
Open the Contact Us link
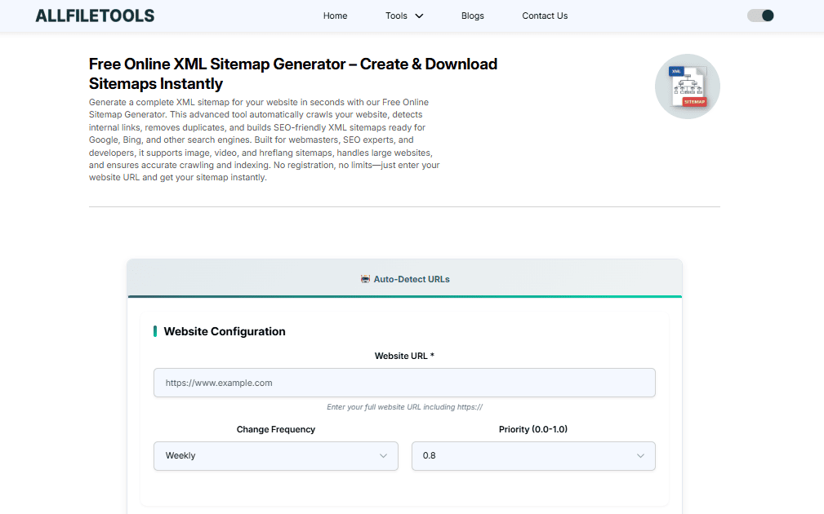coord(545,16)
